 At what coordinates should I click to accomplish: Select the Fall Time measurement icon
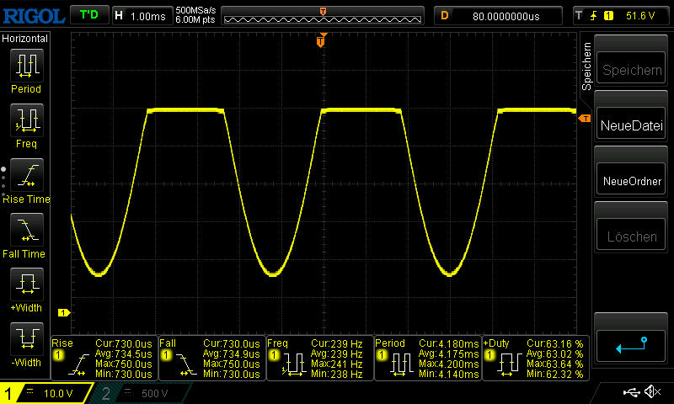point(27,230)
